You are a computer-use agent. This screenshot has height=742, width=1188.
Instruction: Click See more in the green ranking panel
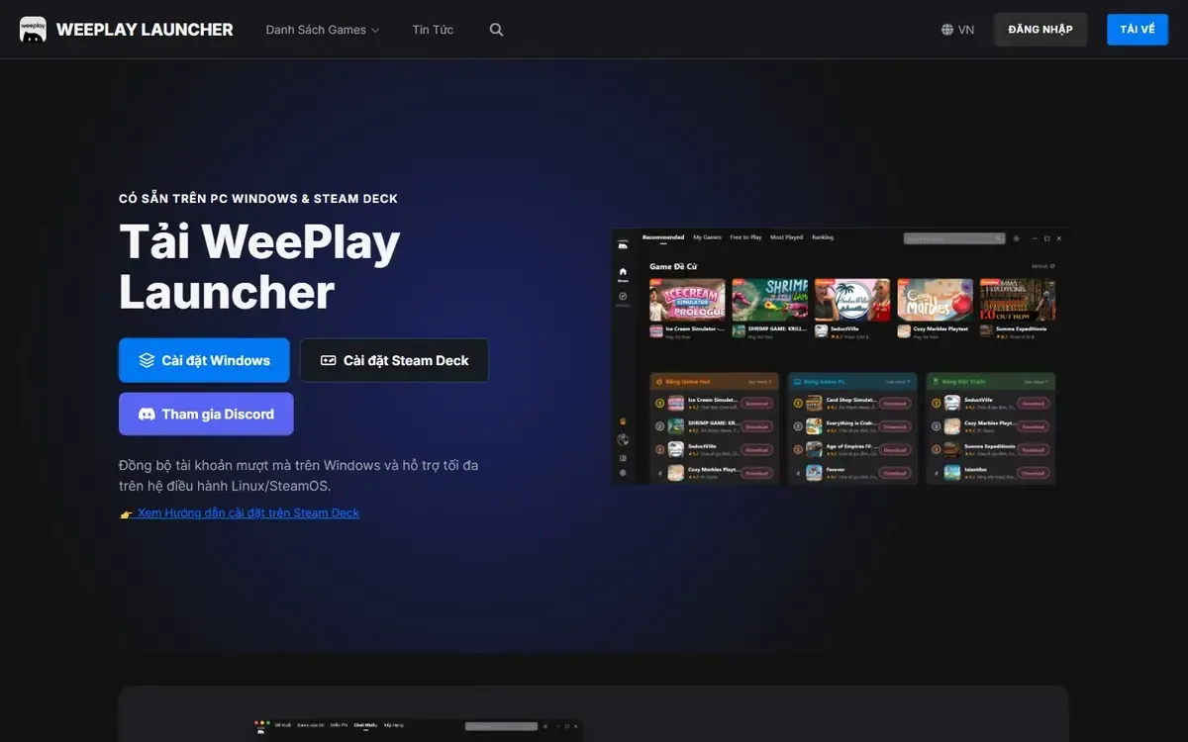(1037, 382)
